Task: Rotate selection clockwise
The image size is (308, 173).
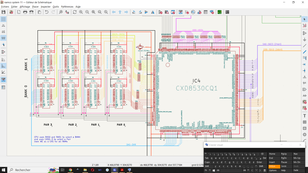Action: [x=140, y=12]
